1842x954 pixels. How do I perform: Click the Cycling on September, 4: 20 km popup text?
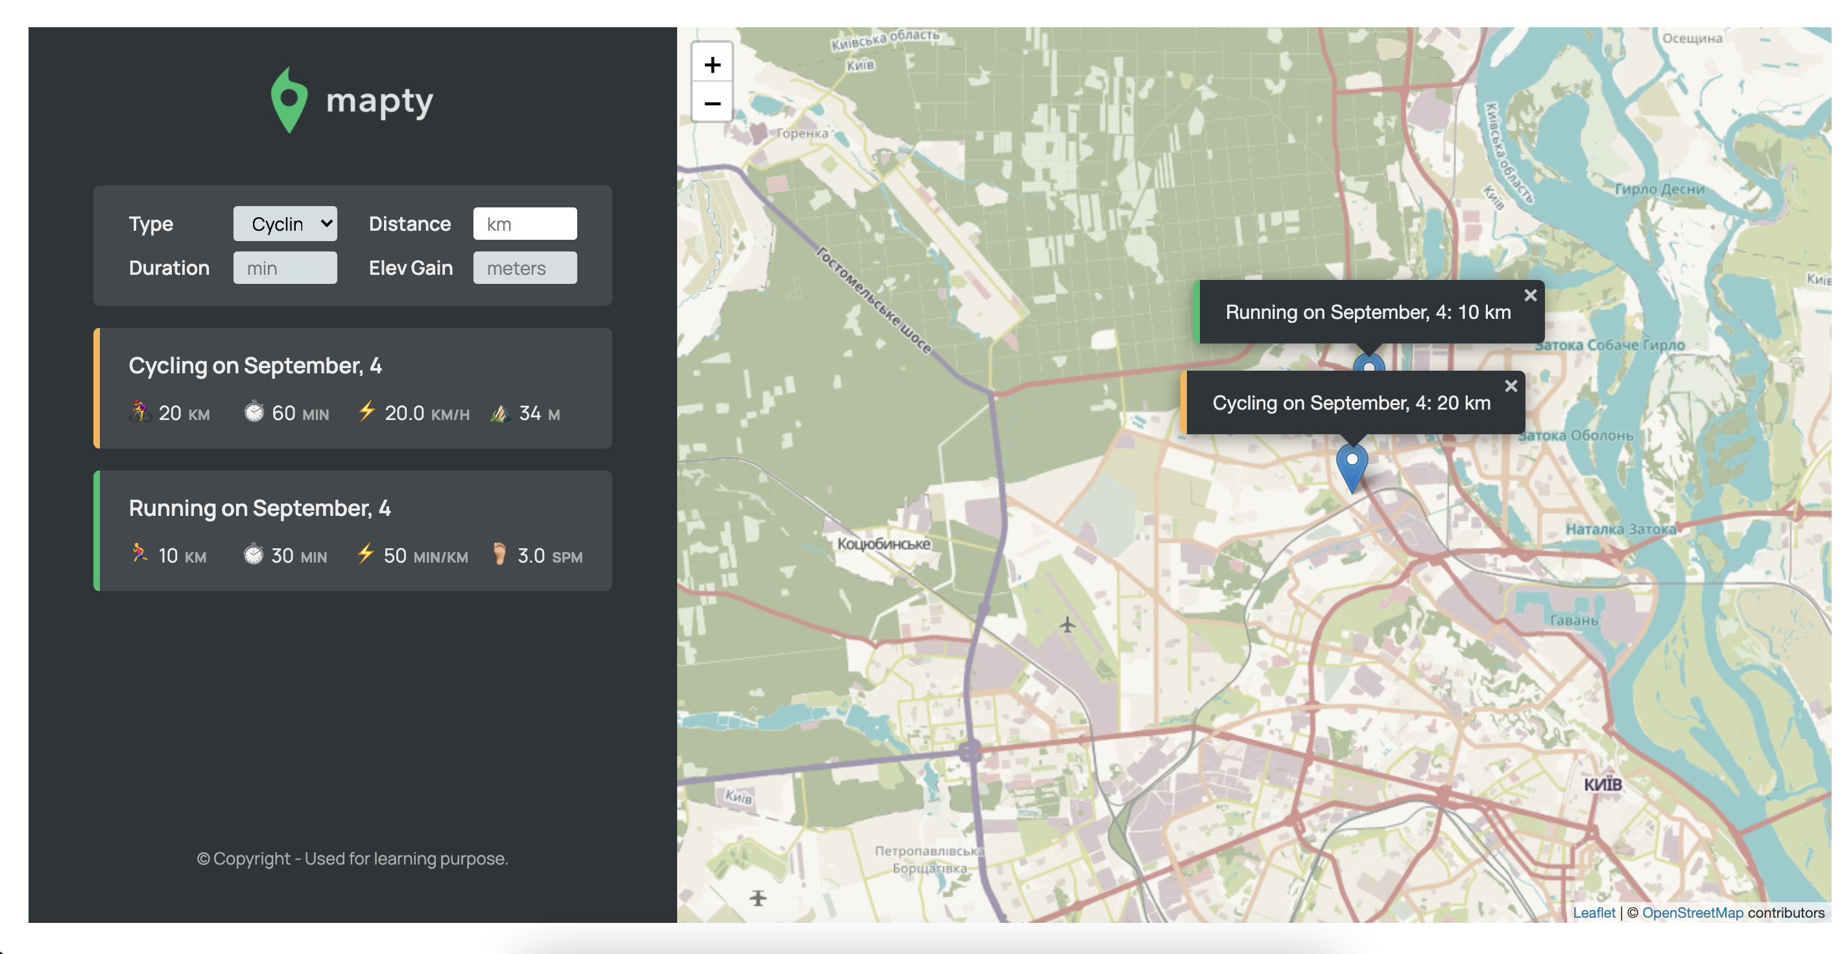1352,403
